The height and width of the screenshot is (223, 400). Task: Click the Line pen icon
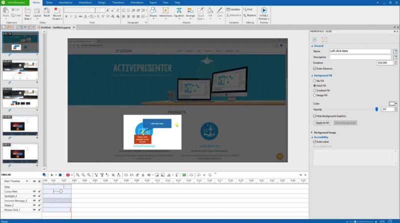(x=219, y=10)
